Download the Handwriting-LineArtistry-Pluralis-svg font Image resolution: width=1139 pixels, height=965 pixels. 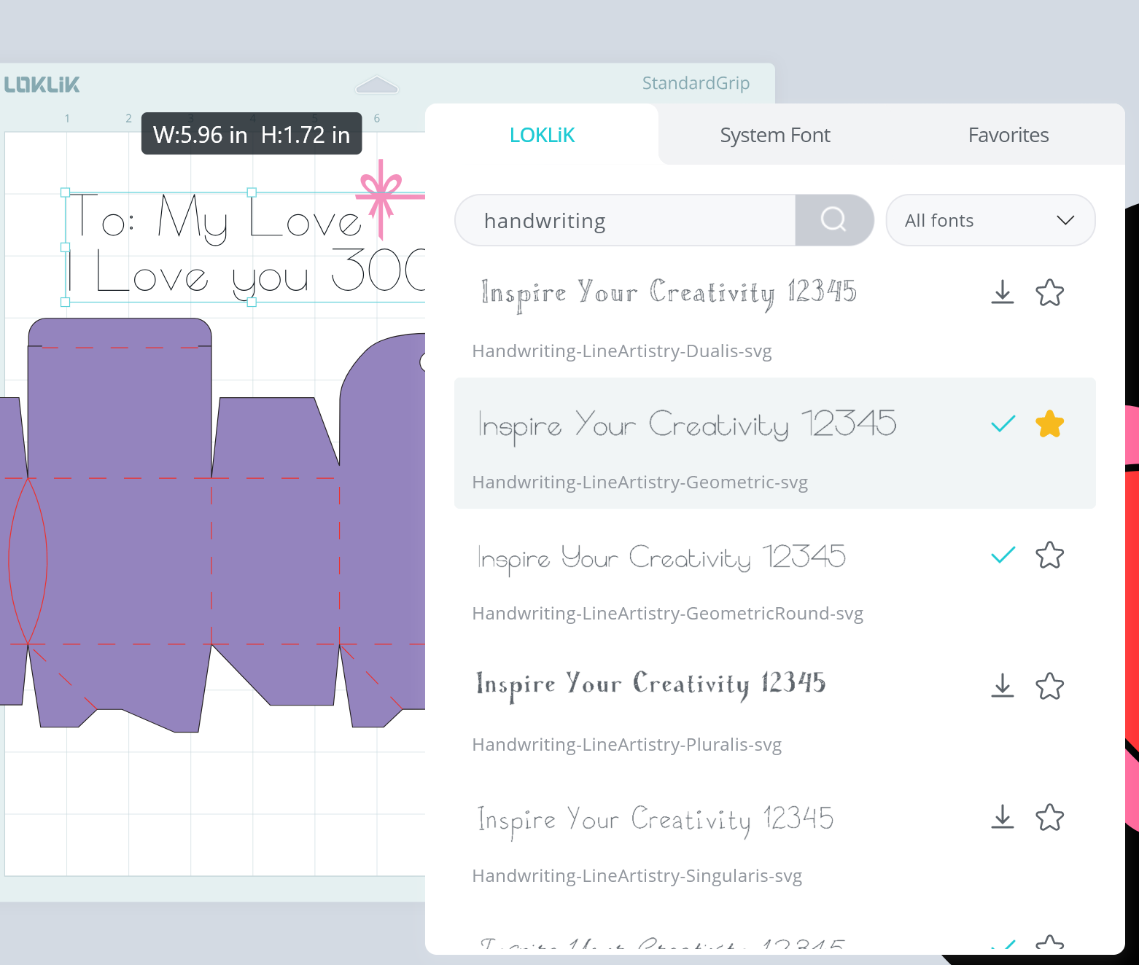tap(1003, 686)
